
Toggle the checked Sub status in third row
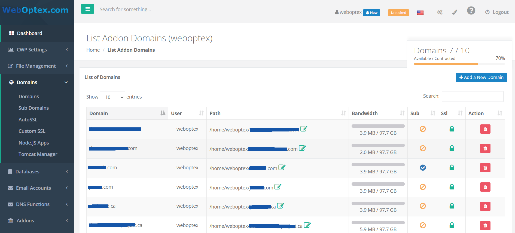click(x=423, y=168)
